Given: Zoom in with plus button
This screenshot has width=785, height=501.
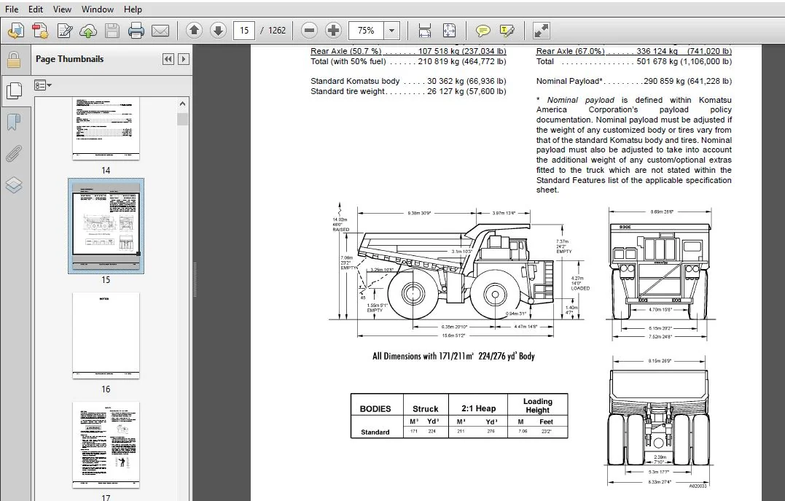Looking at the screenshot, I should 333,31.
